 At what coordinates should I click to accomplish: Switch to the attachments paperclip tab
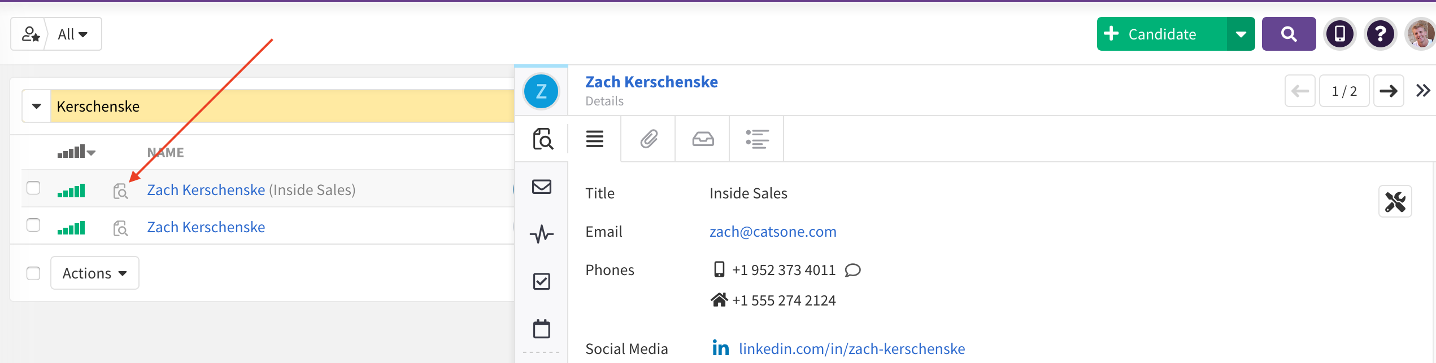point(649,139)
